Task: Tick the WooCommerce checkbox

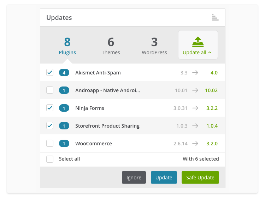Action: (50, 143)
